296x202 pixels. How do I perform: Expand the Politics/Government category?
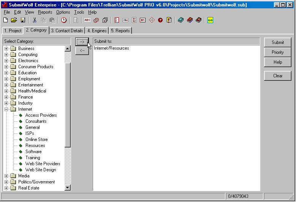tap(6, 182)
